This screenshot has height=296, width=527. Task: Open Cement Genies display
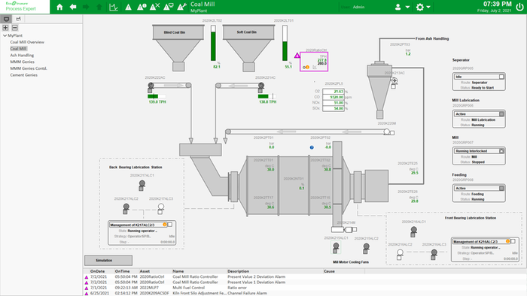[23, 75]
